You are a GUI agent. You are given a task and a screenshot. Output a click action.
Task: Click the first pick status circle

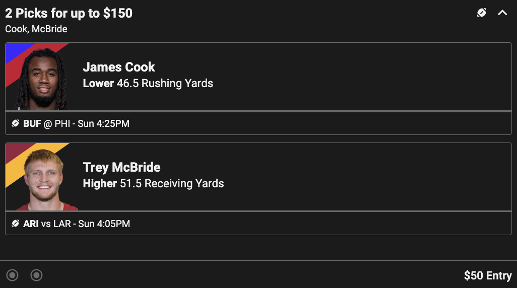point(13,275)
